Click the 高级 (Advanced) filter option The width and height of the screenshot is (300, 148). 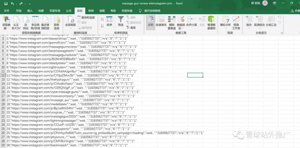coord(131,28)
